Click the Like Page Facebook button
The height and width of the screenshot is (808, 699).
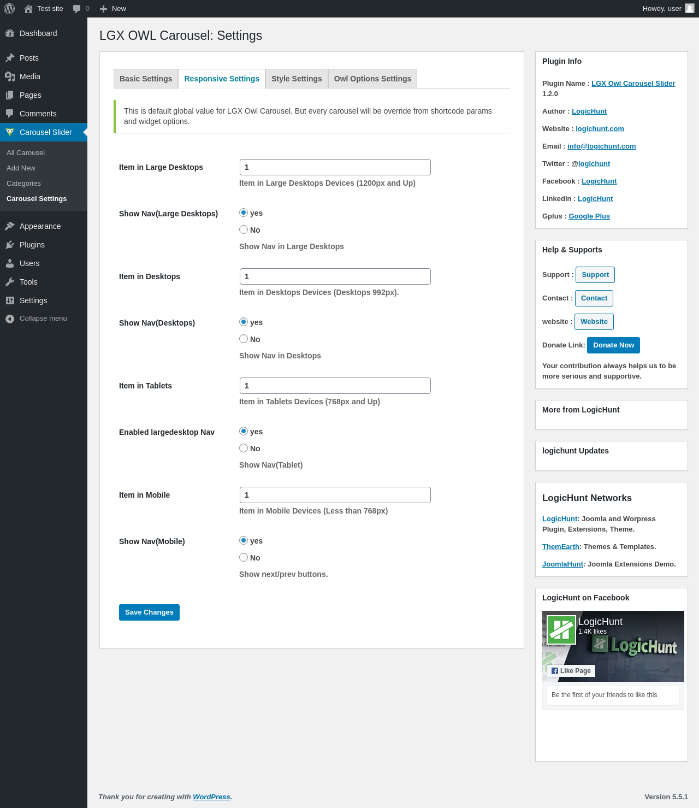[571, 671]
